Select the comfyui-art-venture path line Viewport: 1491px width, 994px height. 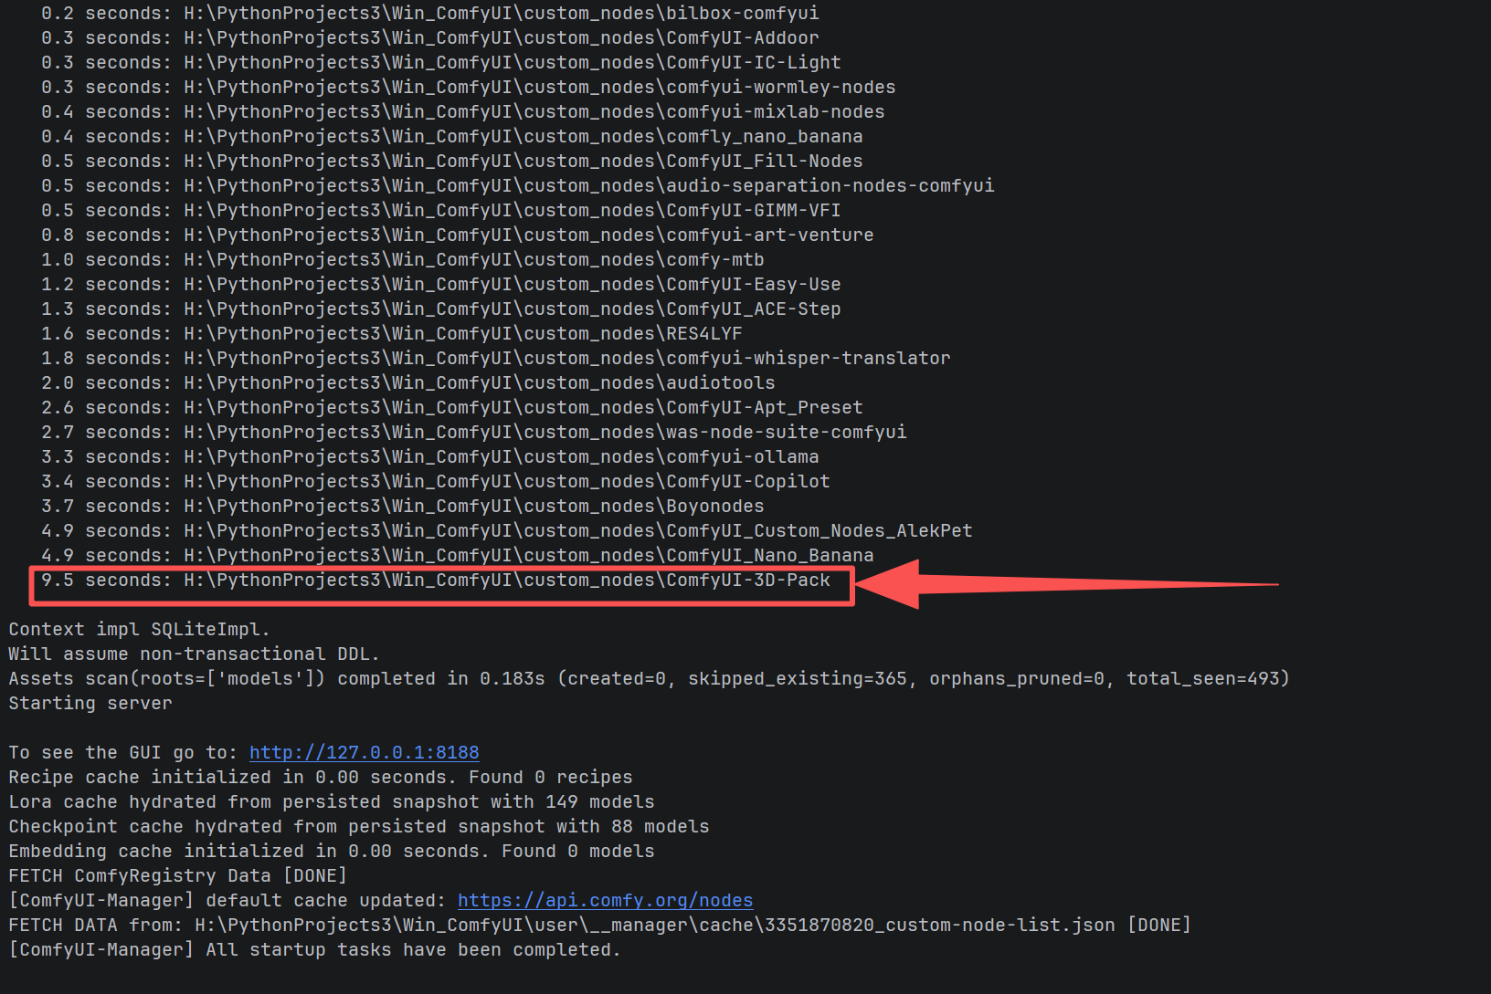458,235
